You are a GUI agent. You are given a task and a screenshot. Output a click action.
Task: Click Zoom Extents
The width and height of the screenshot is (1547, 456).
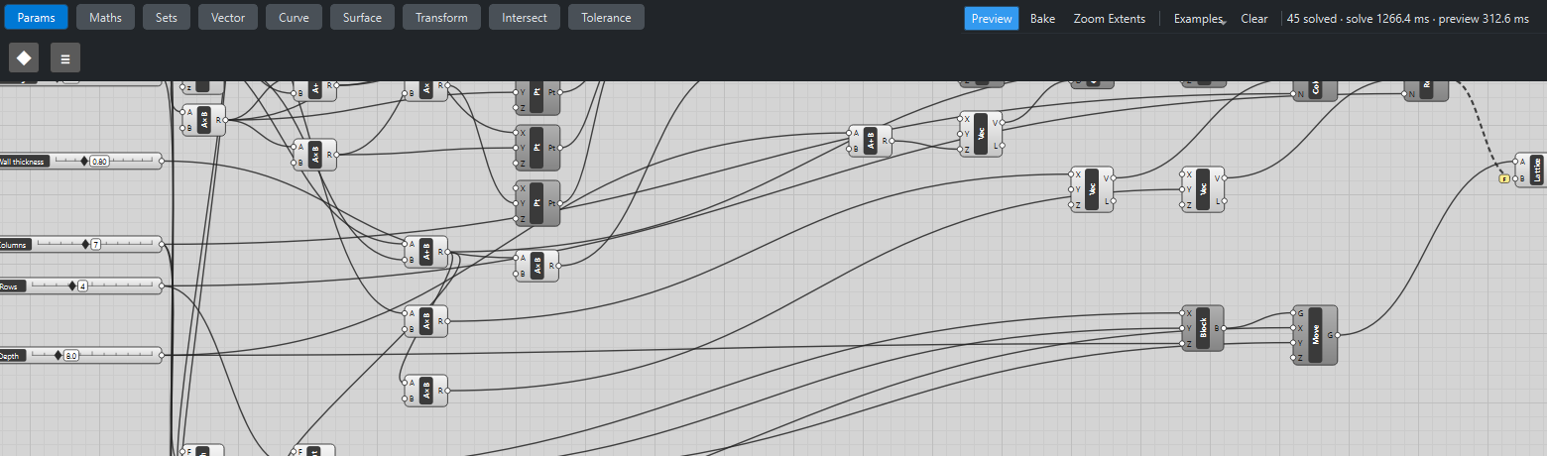pyautogui.click(x=1110, y=18)
